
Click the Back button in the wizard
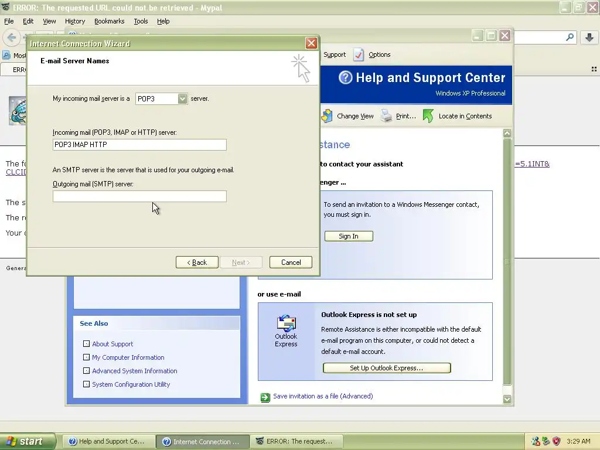pyautogui.click(x=197, y=262)
